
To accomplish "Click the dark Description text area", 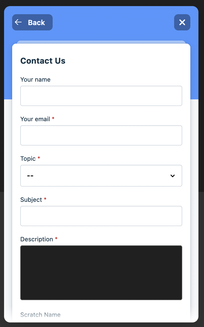I will (x=101, y=272).
